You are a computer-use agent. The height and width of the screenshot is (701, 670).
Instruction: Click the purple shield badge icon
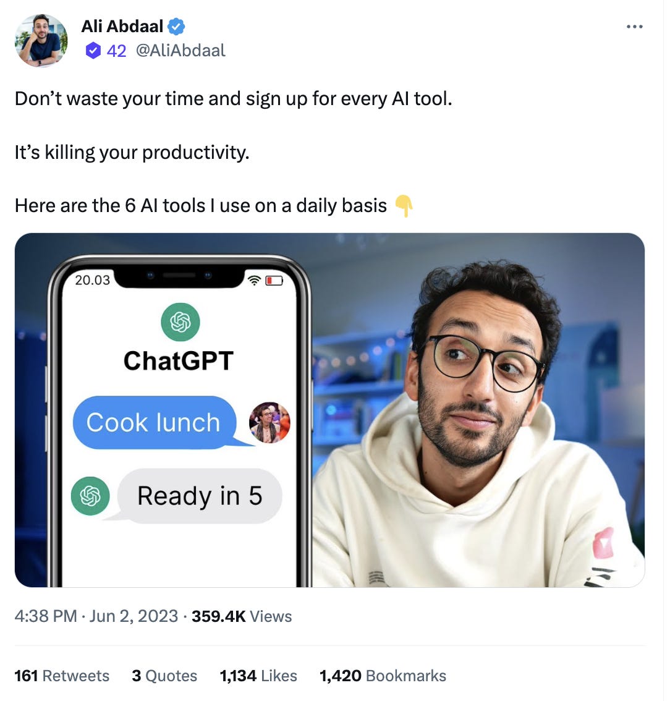point(93,51)
